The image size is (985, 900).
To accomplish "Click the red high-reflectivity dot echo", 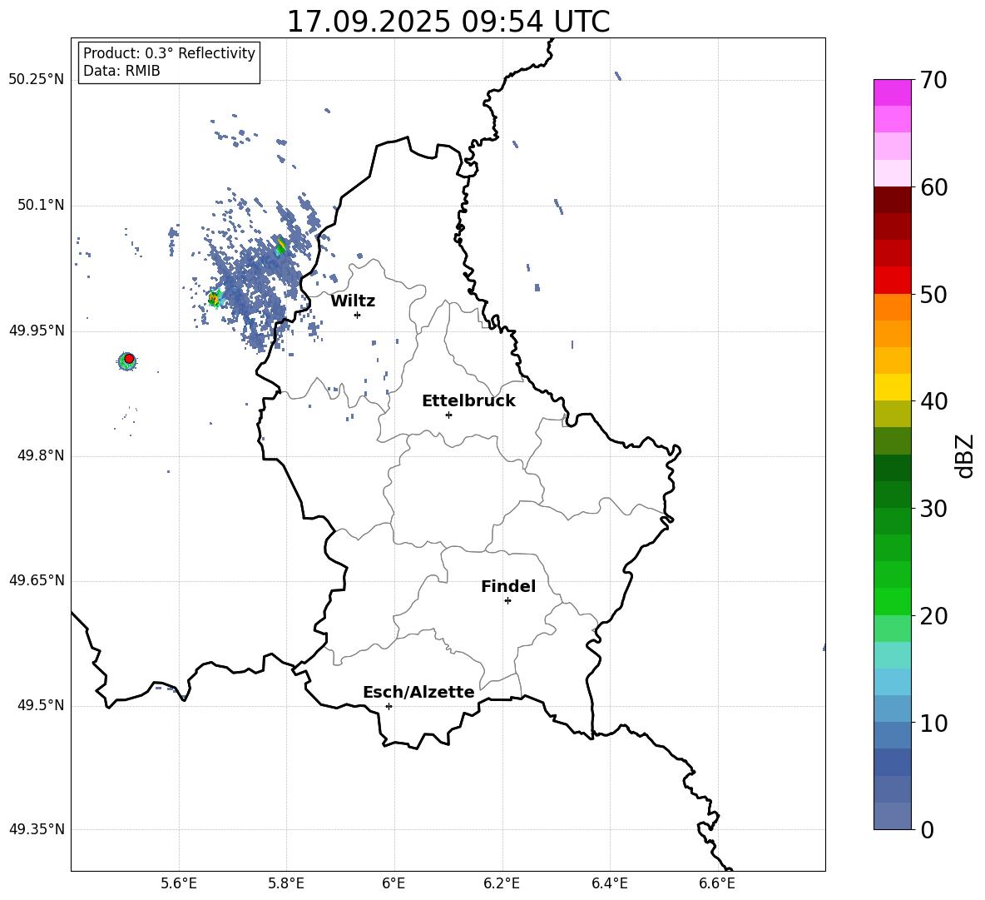I will tap(129, 359).
